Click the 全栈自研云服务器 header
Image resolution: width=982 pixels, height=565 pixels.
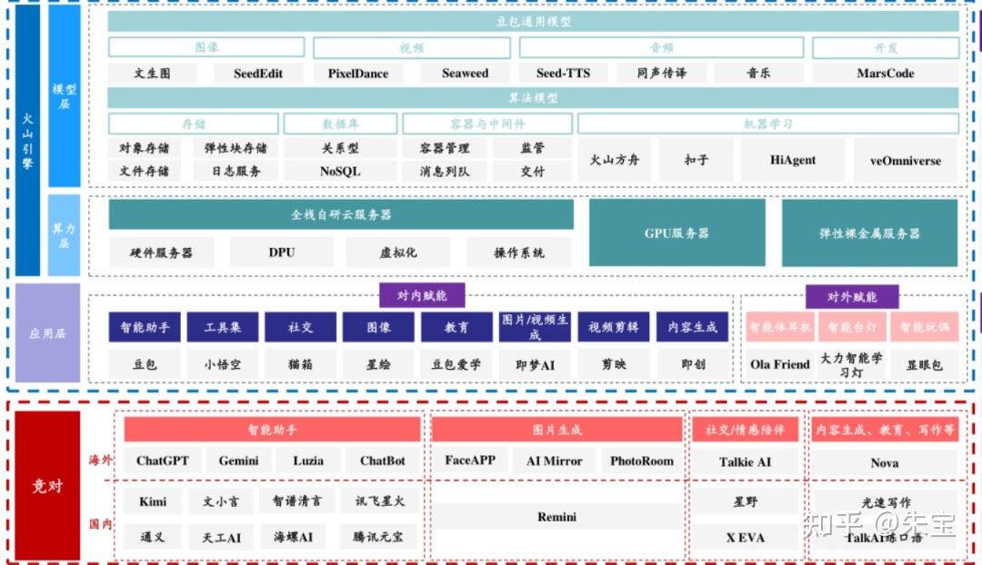341,214
